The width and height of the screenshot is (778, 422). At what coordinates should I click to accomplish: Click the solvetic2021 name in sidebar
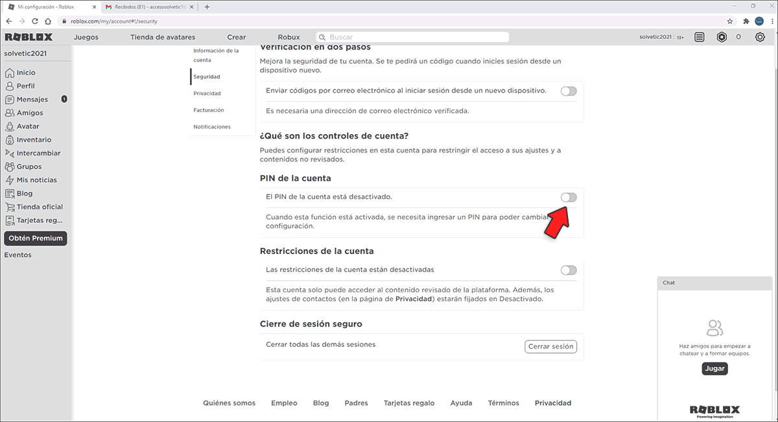click(x=26, y=54)
